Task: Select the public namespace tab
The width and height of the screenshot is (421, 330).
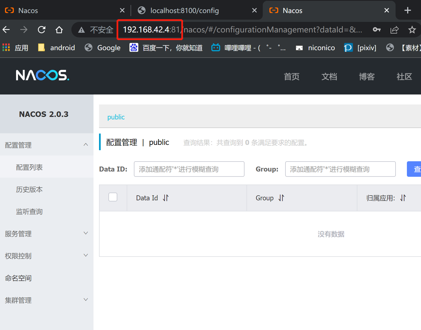Action: [116, 117]
